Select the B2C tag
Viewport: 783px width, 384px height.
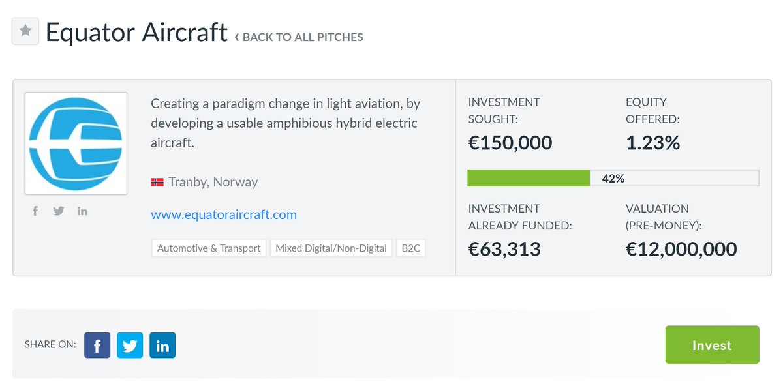point(411,248)
